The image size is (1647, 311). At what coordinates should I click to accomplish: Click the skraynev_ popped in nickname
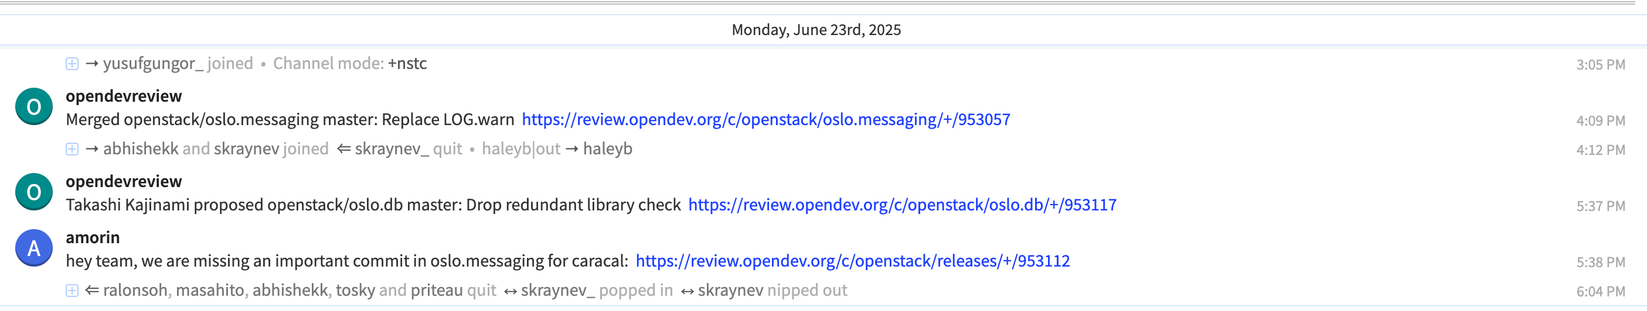pos(557,291)
